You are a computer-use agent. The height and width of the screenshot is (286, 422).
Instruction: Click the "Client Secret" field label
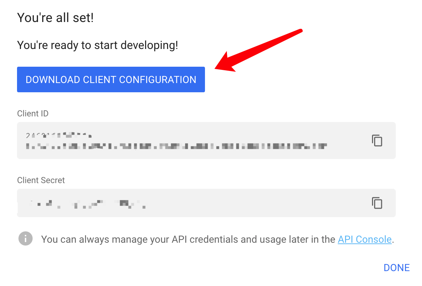click(x=41, y=180)
